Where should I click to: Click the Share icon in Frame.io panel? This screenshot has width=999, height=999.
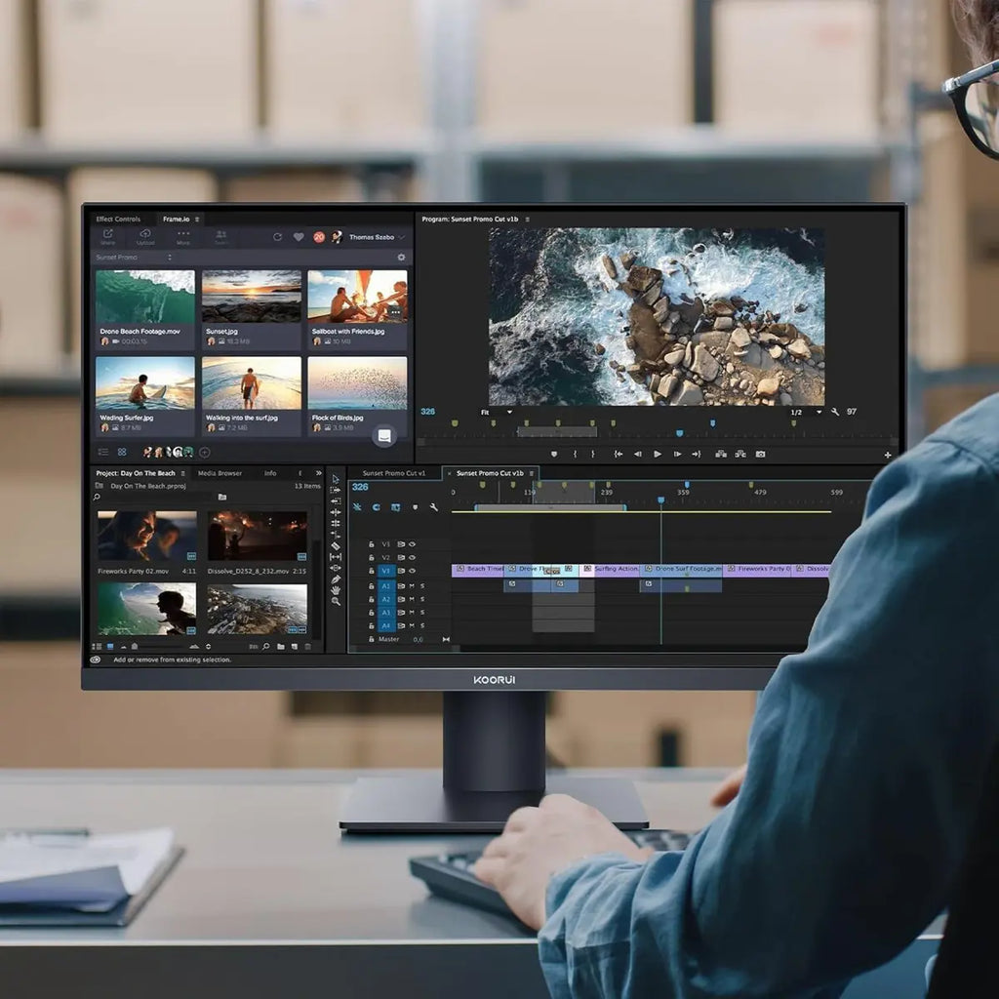[x=107, y=235]
